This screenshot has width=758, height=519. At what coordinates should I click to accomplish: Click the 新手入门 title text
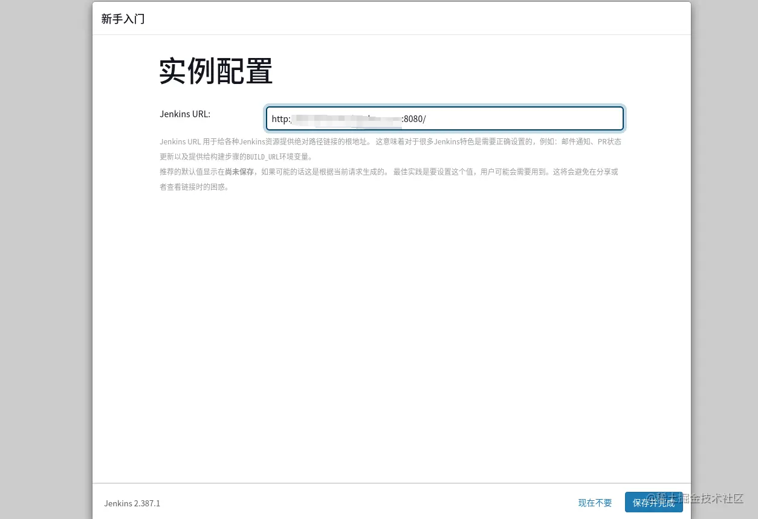point(123,19)
